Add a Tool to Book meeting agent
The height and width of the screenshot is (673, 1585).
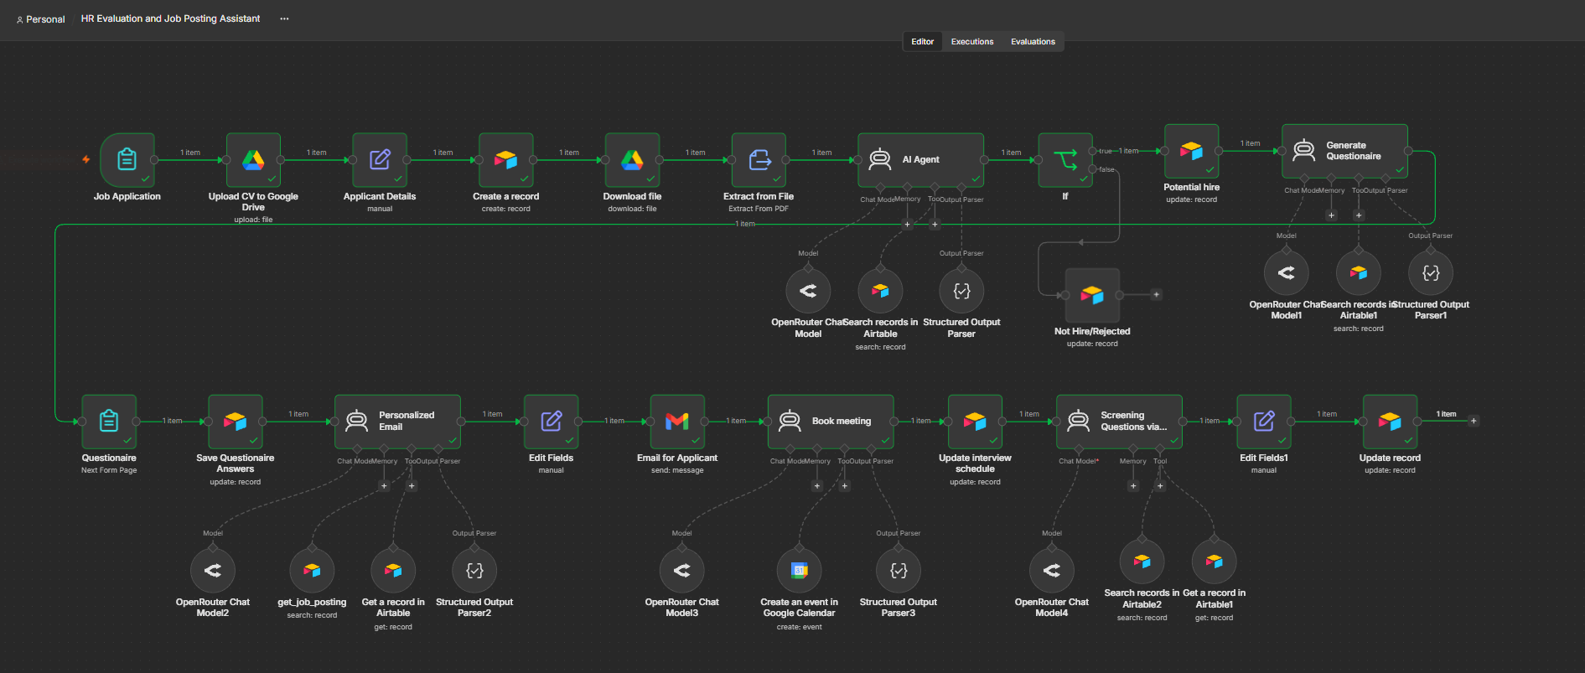point(844,485)
